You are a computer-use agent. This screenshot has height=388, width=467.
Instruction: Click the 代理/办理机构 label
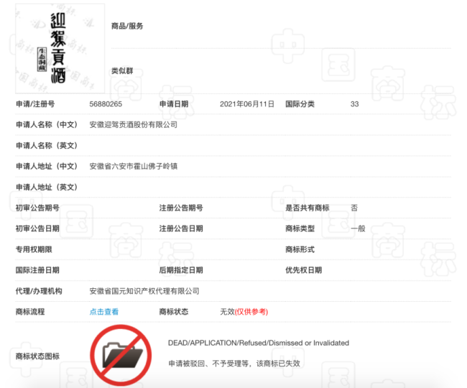[x=39, y=291]
